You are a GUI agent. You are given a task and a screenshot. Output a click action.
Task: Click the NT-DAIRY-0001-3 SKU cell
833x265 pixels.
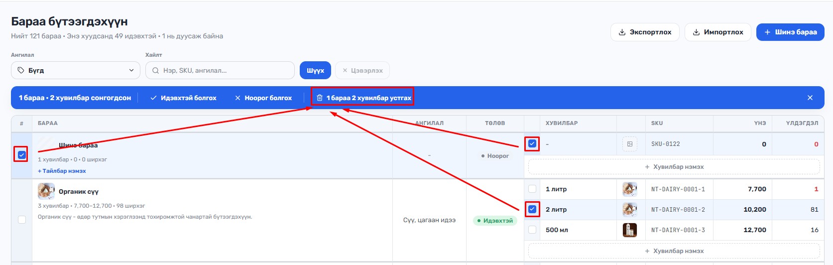tap(678, 230)
